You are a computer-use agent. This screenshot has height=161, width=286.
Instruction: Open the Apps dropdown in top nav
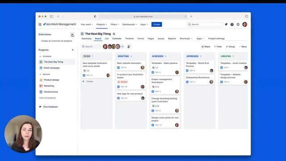(144, 25)
